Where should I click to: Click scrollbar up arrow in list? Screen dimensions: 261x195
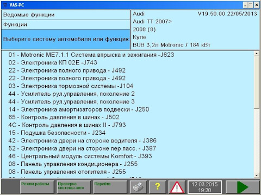click(257, 54)
